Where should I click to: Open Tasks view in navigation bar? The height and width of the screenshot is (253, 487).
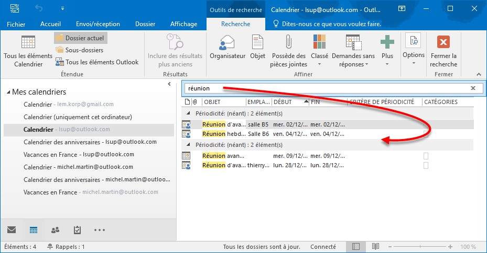coord(77,230)
